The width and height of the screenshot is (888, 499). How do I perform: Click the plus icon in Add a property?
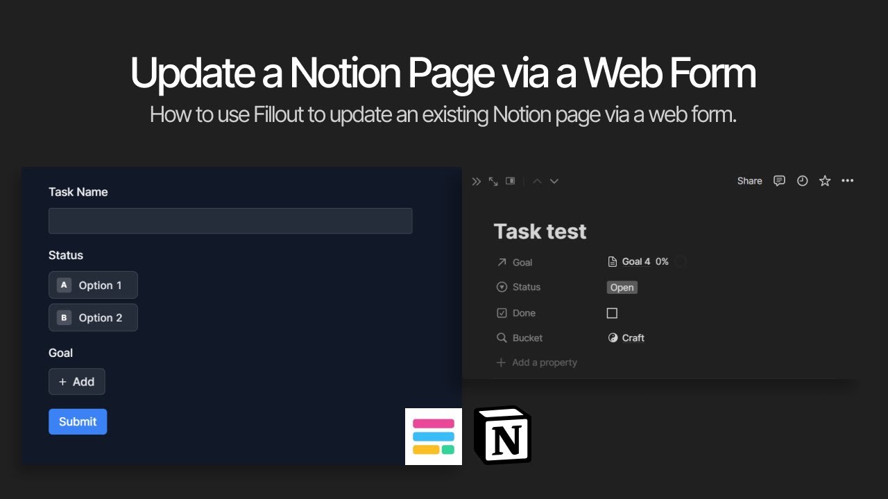pos(501,362)
